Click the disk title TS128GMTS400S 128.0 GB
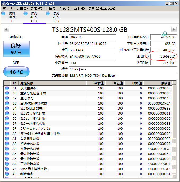Viewport: 180px width, 182px height. tap(90, 30)
